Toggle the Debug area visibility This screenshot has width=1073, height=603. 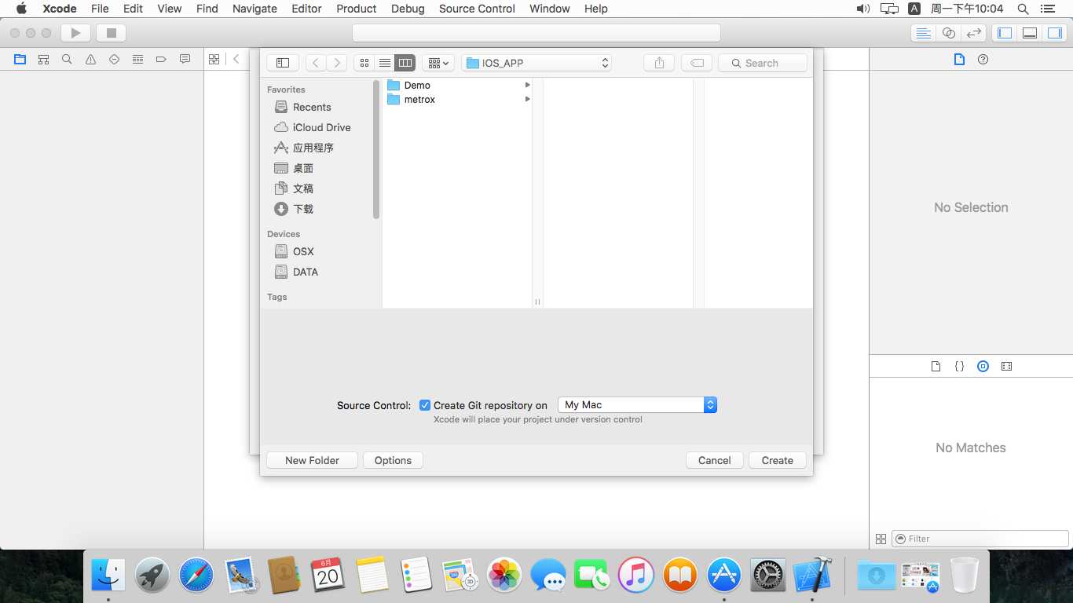[1029, 33]
